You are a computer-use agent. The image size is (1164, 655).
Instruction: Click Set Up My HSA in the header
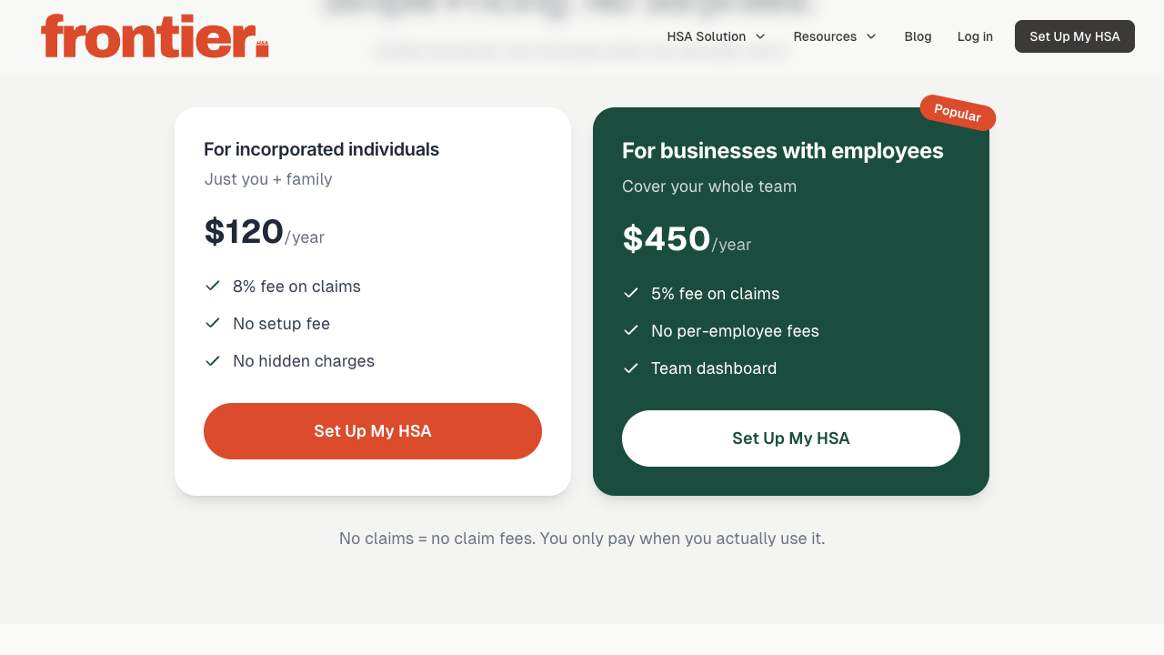1074,36
